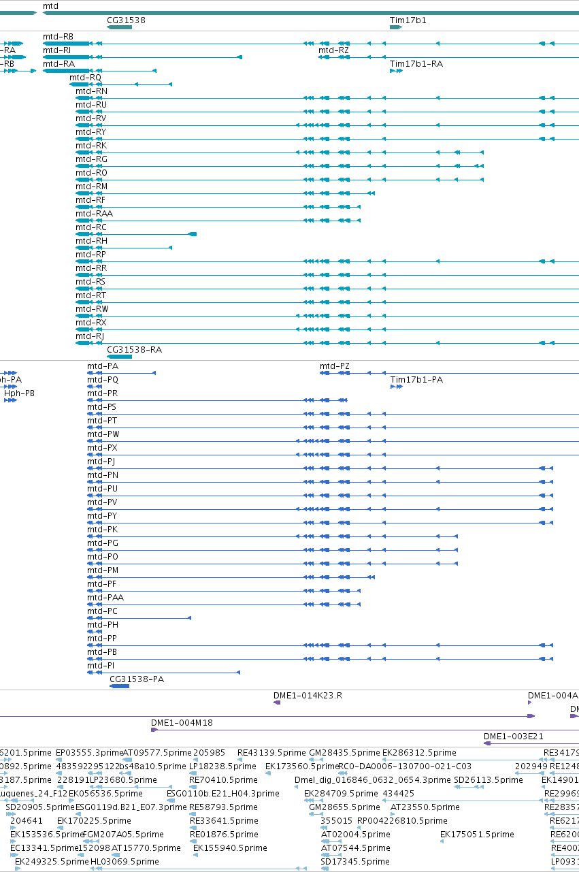This screenshot has width=579, height=872.
Task: Open the mtd-RAA transcript label
Action: coord(94,214)
